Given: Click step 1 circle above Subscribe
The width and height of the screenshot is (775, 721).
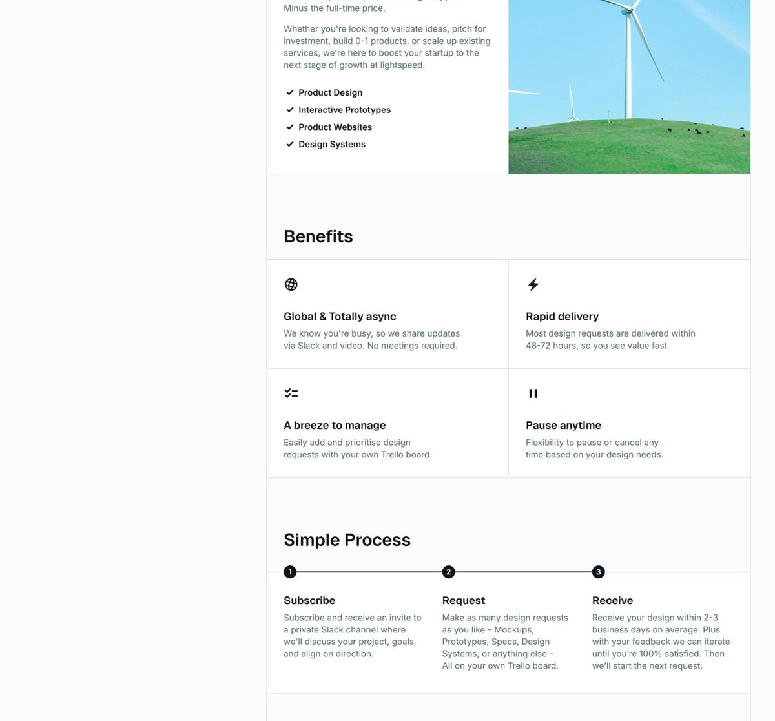Looking at the screenshot, I should tap(290, 572).
